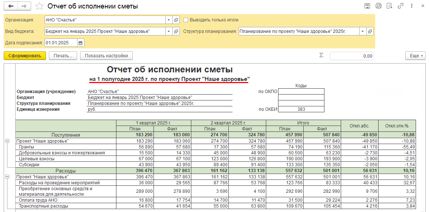Screen dimensions: 429x212
Task: Open print preview magnifier icon
Action: [390, 6]
